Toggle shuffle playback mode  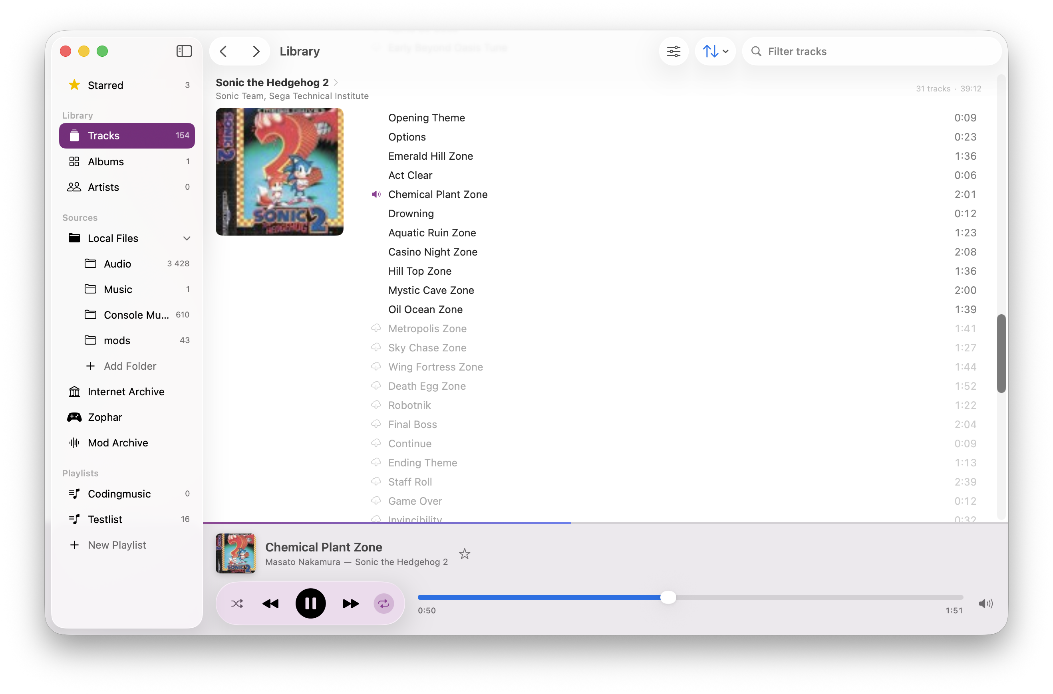237,603
